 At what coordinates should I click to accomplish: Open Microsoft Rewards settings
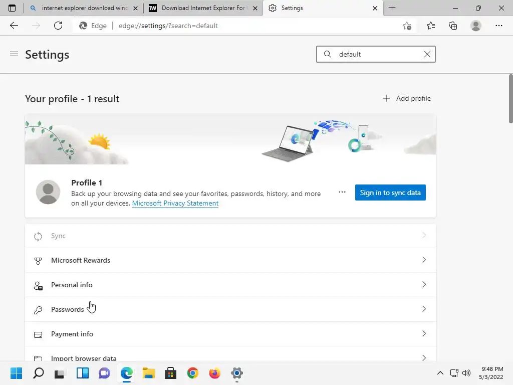click(230, 260)
